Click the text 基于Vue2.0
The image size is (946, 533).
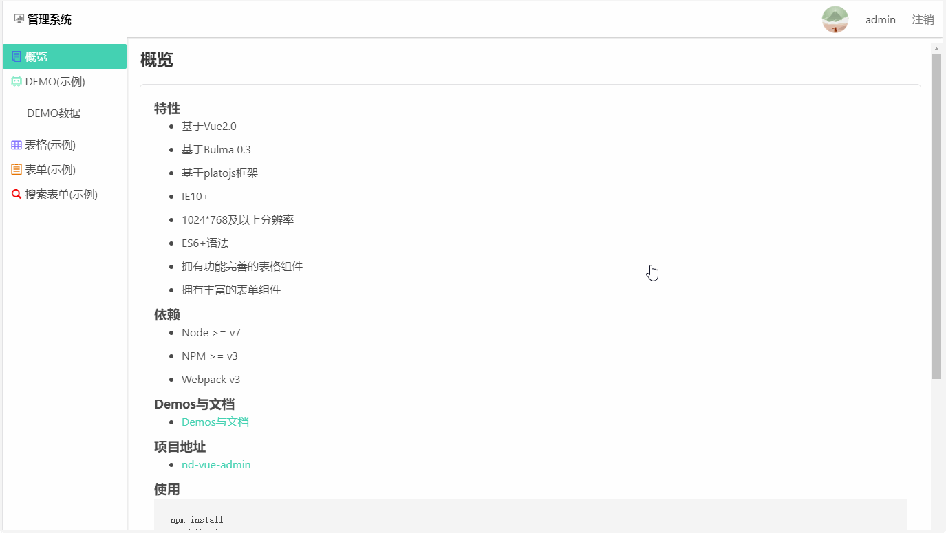point(209,126)
